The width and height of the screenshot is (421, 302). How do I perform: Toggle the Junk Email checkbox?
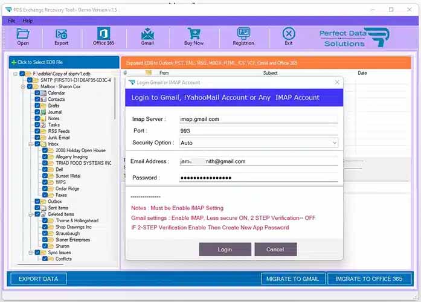tap(37, 138)
